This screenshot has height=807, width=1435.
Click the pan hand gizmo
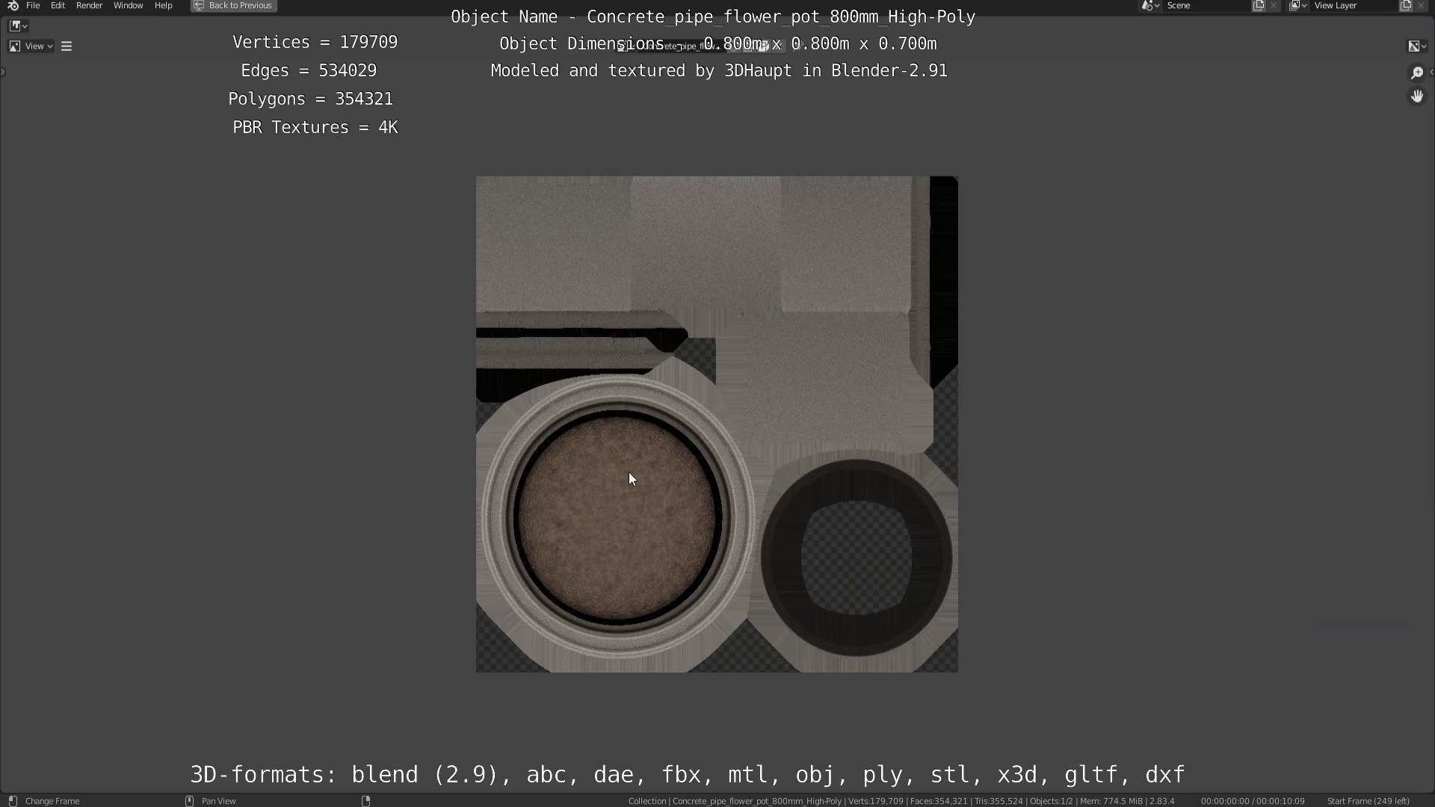pos(1416,96)
